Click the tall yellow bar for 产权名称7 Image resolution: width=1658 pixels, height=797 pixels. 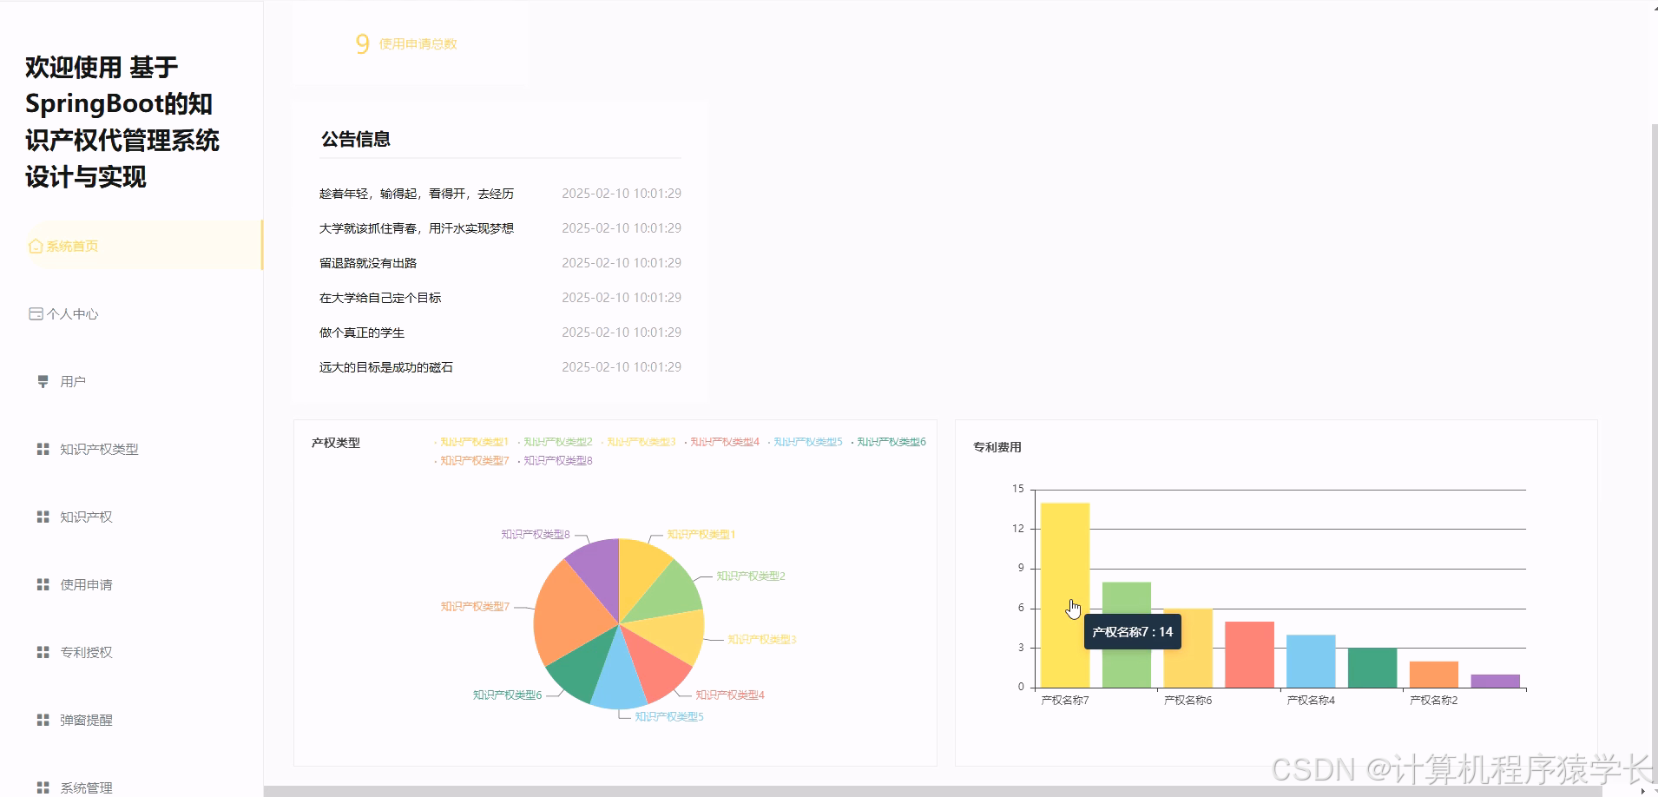(1064, 596)
